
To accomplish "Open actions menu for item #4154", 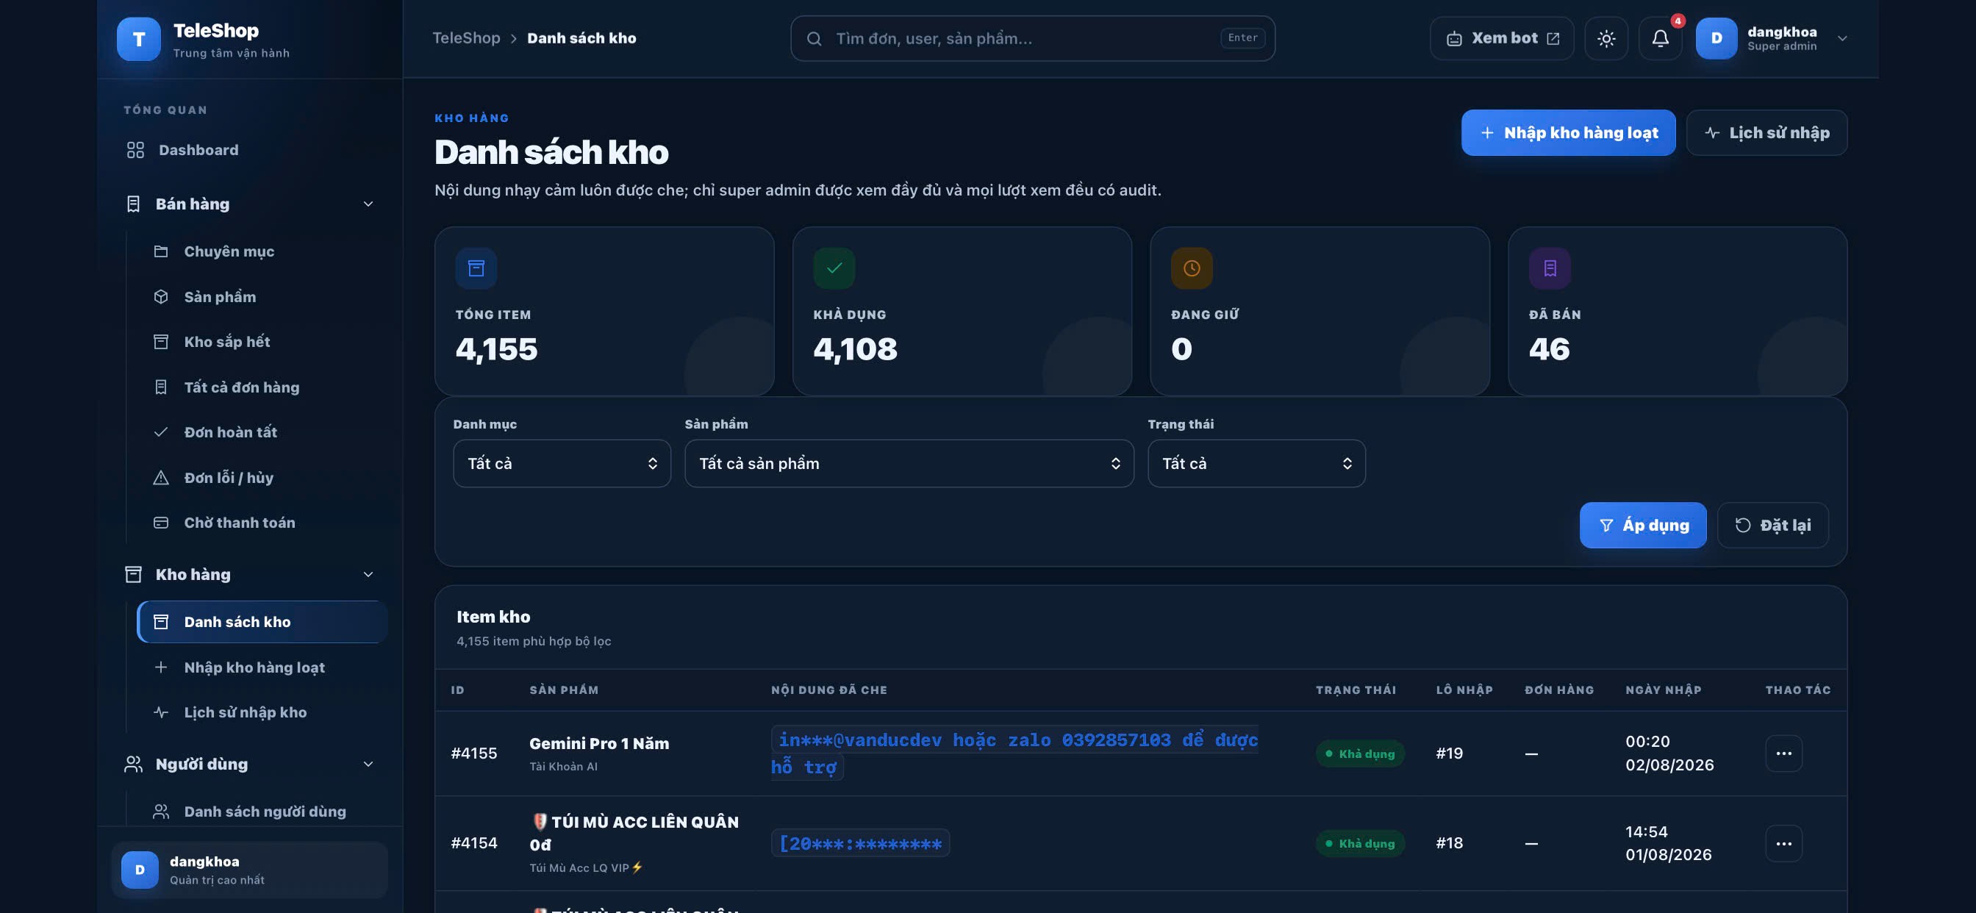I will [1783, 843].
